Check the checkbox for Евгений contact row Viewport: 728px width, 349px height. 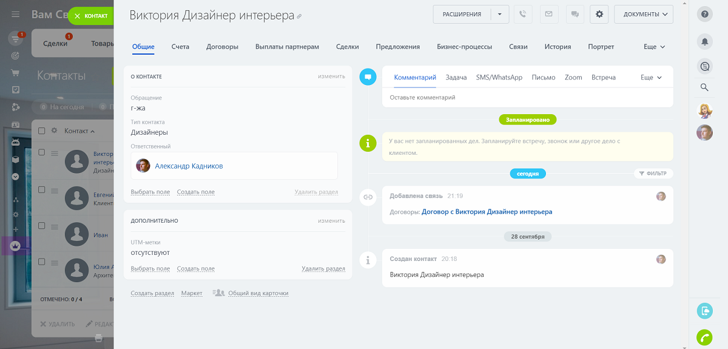coord(42,189)
